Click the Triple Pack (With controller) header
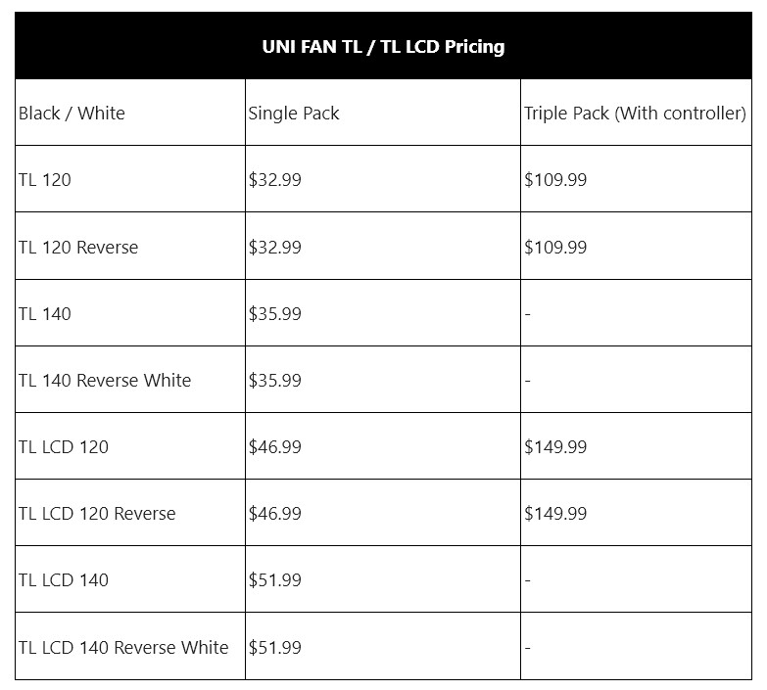This screenshot has width=767, height=690. (x=635, y=113)
